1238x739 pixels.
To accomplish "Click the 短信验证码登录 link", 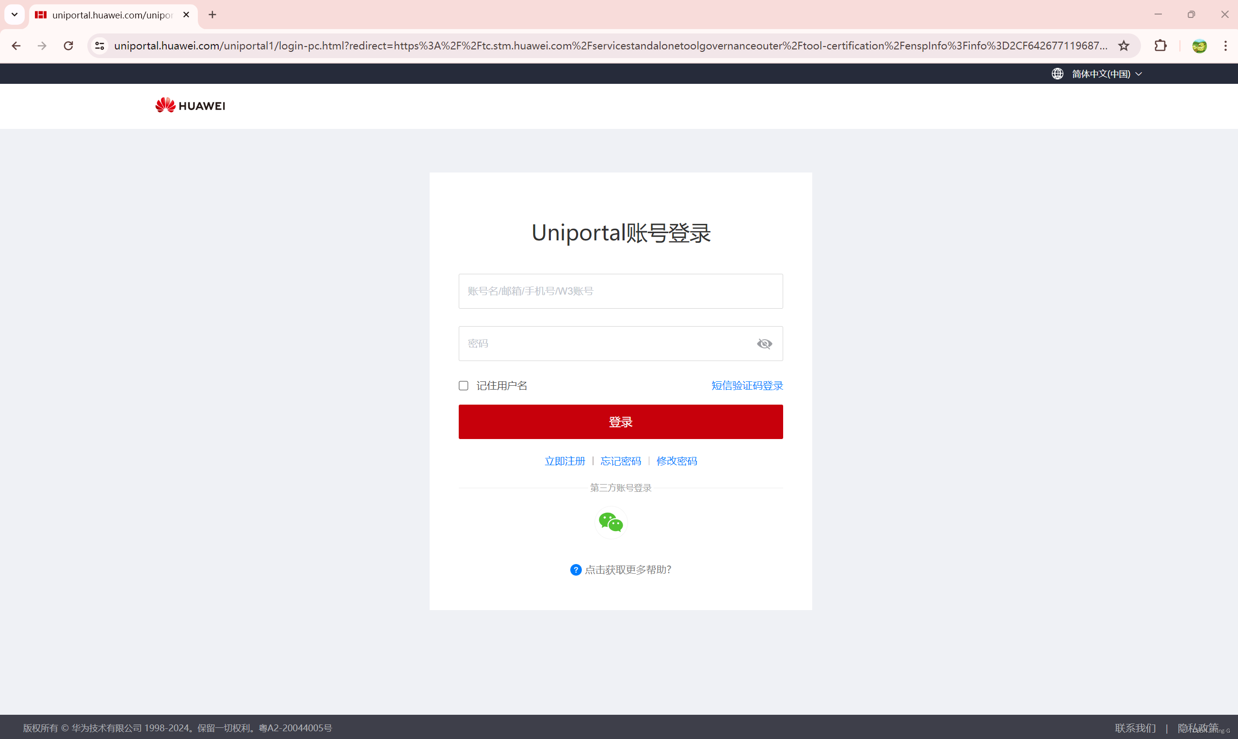I will coord(747,385).
